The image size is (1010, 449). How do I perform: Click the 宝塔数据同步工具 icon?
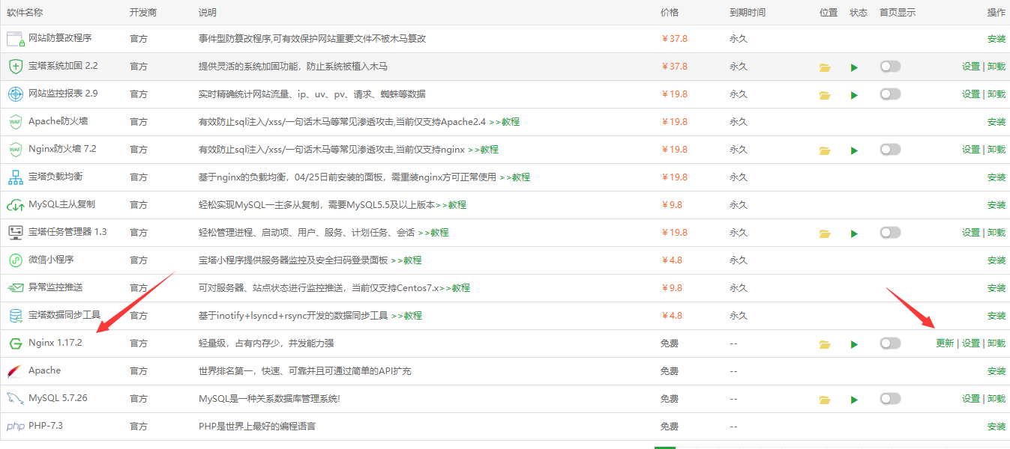pyautogui.click(x=16, y=316)
